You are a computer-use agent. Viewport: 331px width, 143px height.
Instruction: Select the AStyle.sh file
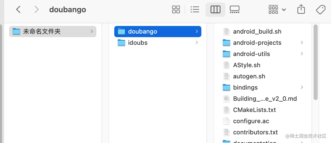263,65
